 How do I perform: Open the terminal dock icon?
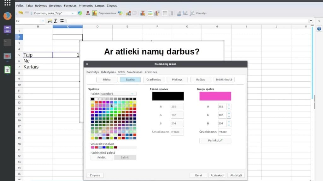click(8, 42)
